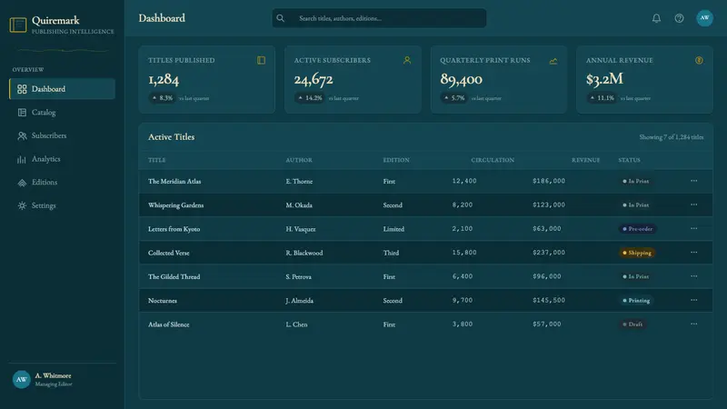Click the 12,400 circulation value
This screenshot has width=727, height=409.
[464, 181]
